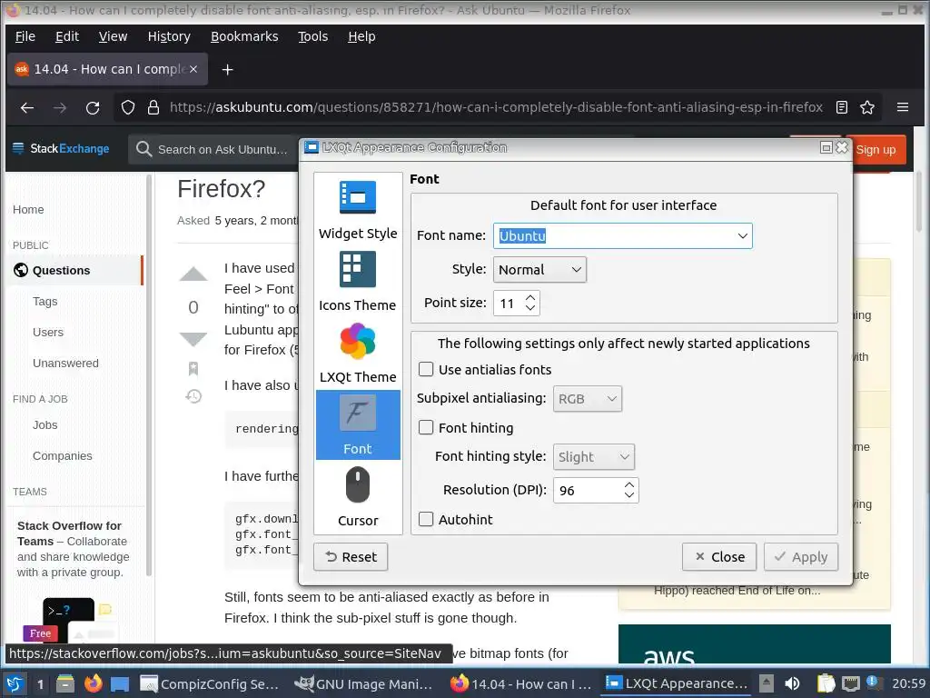Click the Resolution DPI number field
The height and width of the screenshot is (698, 930).
[x=588, y=491]
